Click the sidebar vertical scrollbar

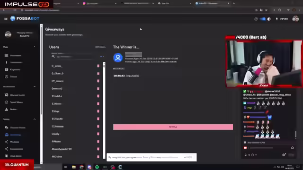(41, 93)
